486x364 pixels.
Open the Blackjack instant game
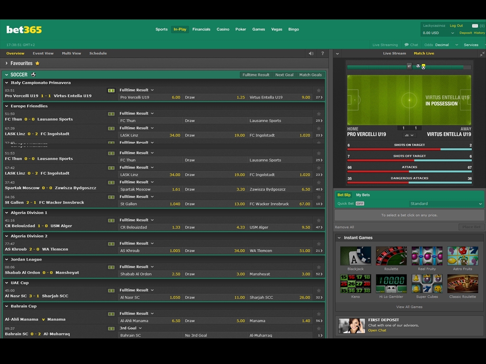point(355,256)
